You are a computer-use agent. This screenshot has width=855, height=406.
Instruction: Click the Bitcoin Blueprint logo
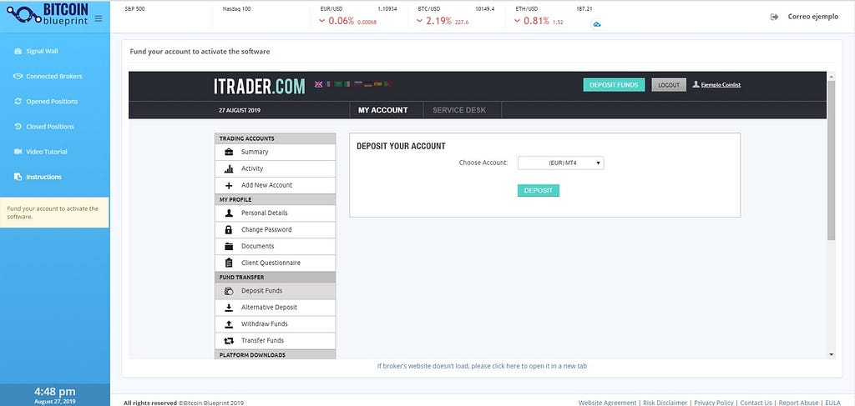point(47,15)
